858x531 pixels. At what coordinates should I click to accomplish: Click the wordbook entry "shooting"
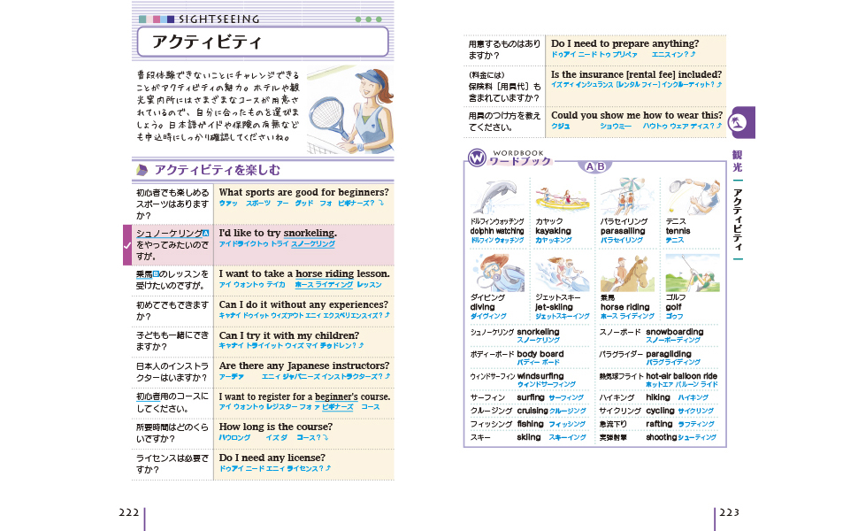coord(662,437)
